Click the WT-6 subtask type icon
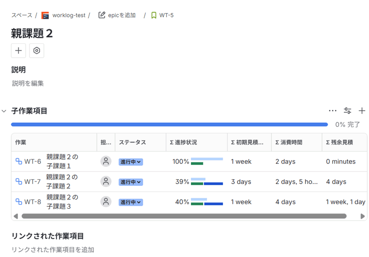 19,161
